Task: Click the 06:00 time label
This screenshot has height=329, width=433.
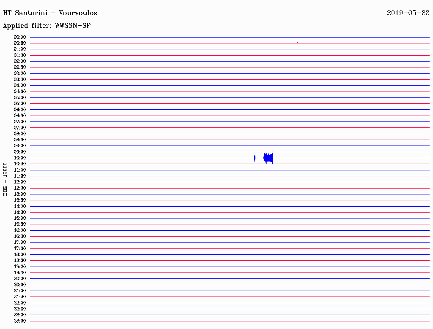Action: coord(20,110)
